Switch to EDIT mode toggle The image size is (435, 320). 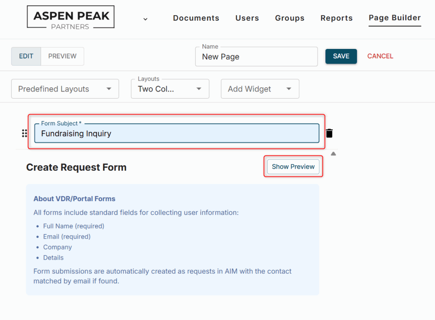pyautogui.click(x=26, y=56)
